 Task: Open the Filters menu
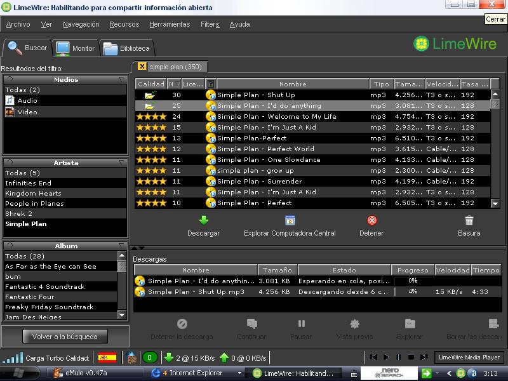pyautogui.click(x=210, y=24)
